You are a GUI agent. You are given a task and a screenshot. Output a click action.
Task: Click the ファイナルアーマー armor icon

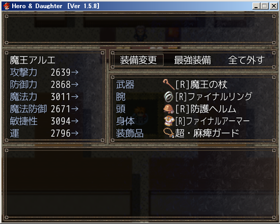[x=169, y=121]
